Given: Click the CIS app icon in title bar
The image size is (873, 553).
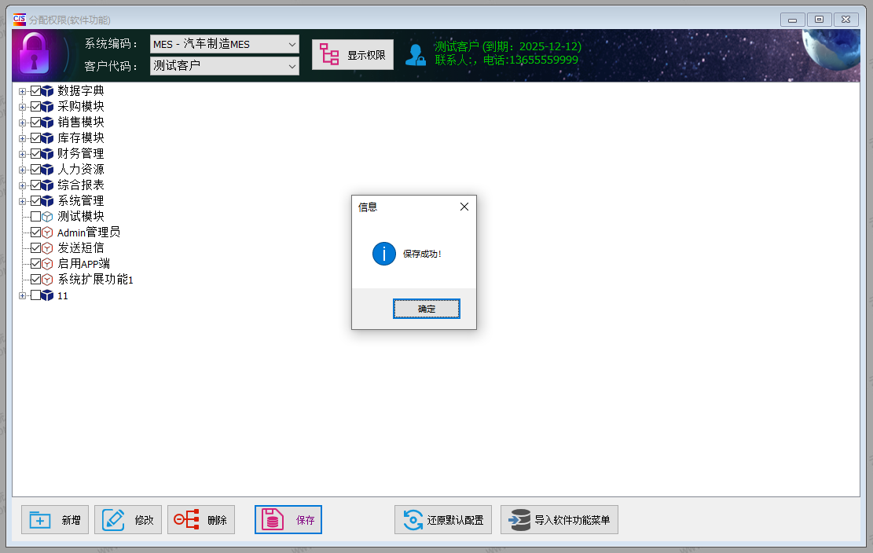Looking at the screenshot, I should click(x=20, y=20).
